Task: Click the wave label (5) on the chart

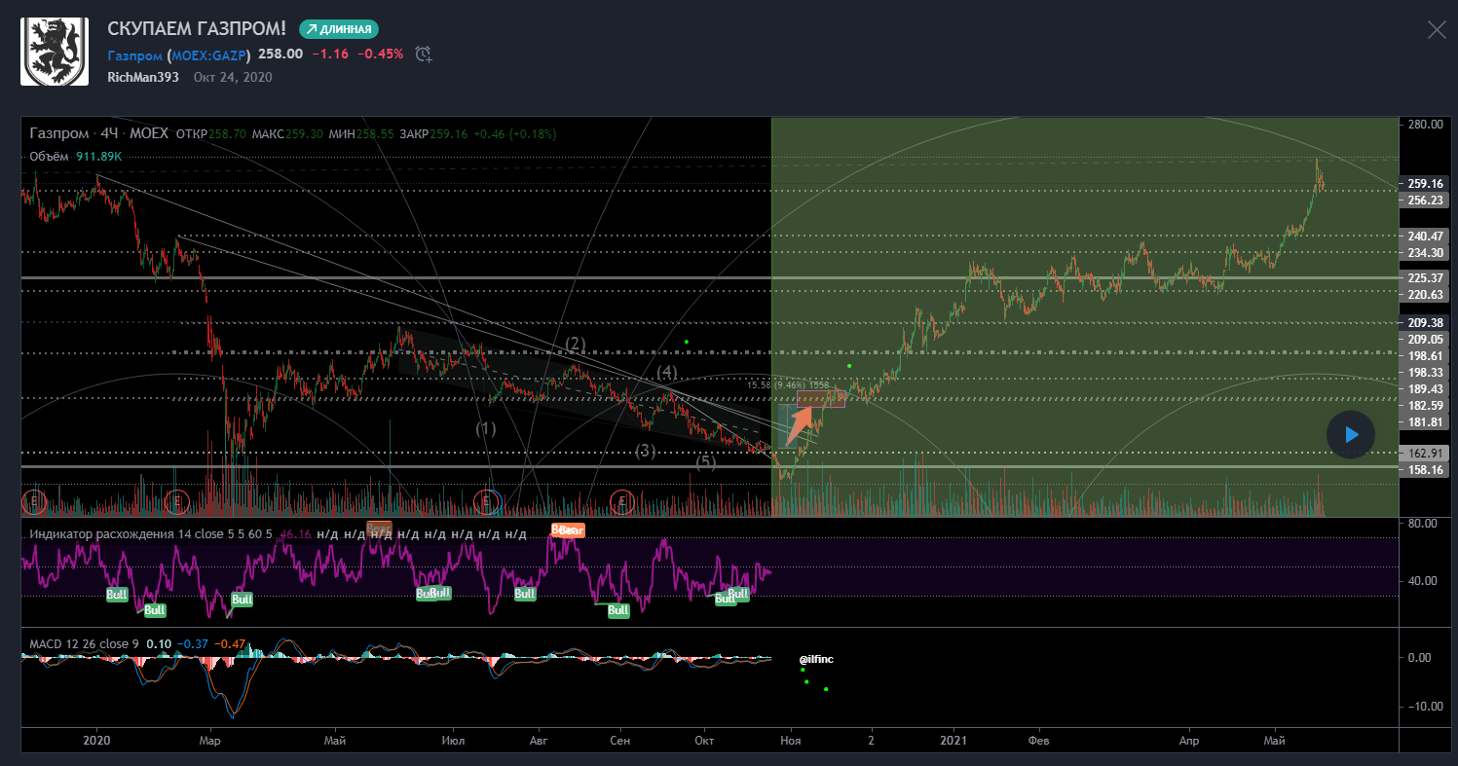Action: pos(706,461)
